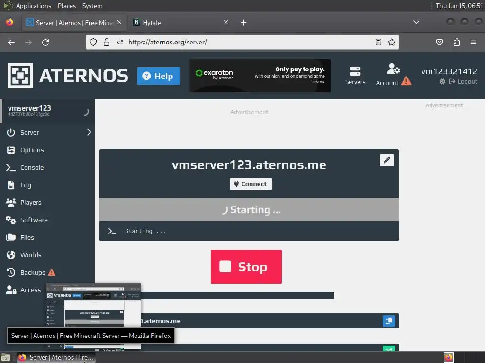Open the Pocket save icon
Screen dimensions: 485x363
pyautogui.click(x=440, y=42)
